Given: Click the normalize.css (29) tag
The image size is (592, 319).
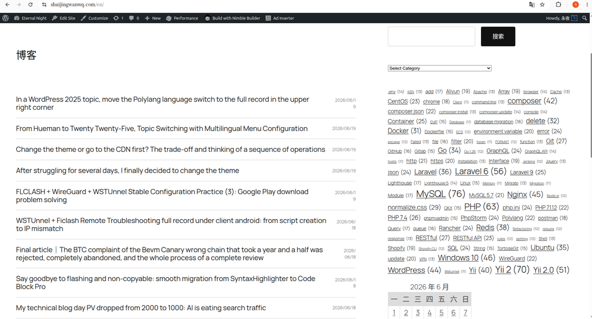Looking at the screenshot, I should (414, 207).
